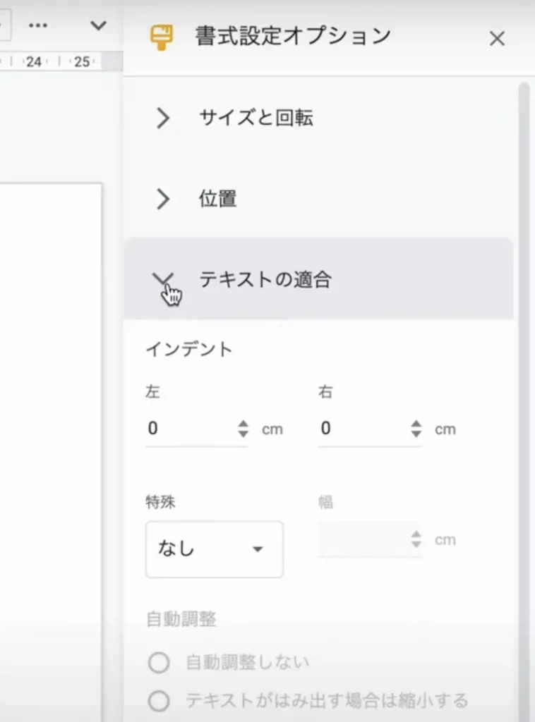Viewport: 535px width, 722px height.
Task: Close the 書式設定オプション sidebar
Action: coord(497,39)
